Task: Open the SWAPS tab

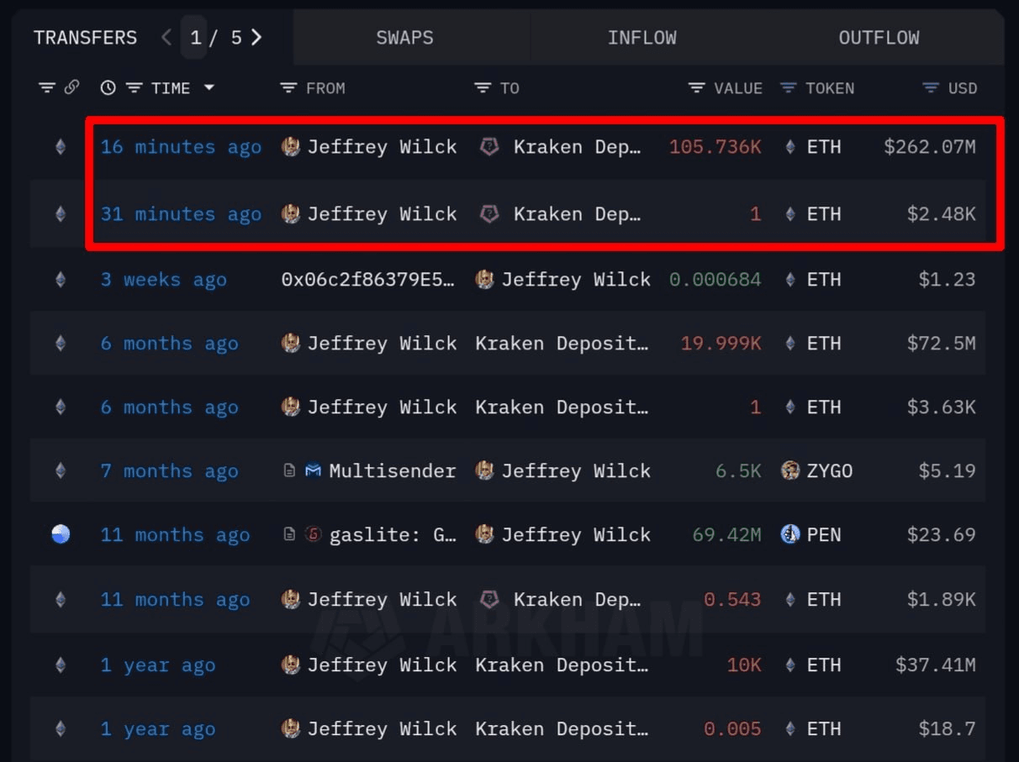Action: (404, 38)
